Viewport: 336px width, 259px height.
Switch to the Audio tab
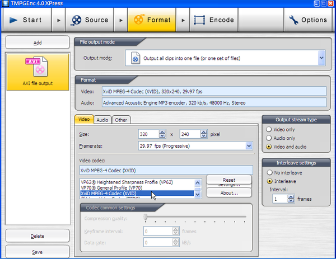click(102, 120)
